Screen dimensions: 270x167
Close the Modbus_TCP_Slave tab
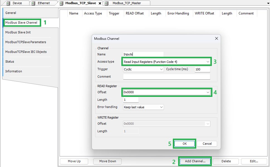coord(100,3)
